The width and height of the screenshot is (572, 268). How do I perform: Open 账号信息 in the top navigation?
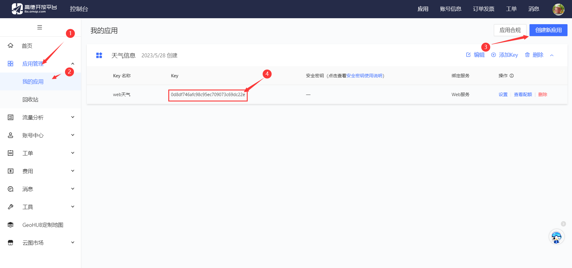450,9
